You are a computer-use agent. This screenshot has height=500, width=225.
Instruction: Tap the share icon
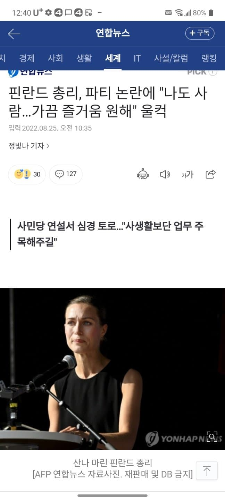pos(210,174)
